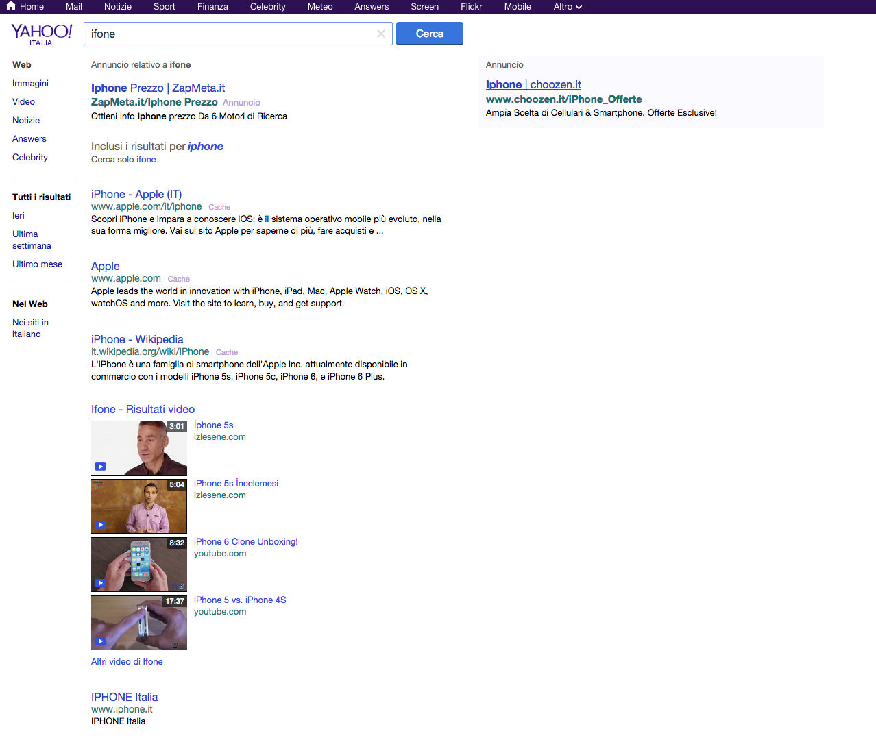Switch to Video results in sidebar

click(23, 101)
